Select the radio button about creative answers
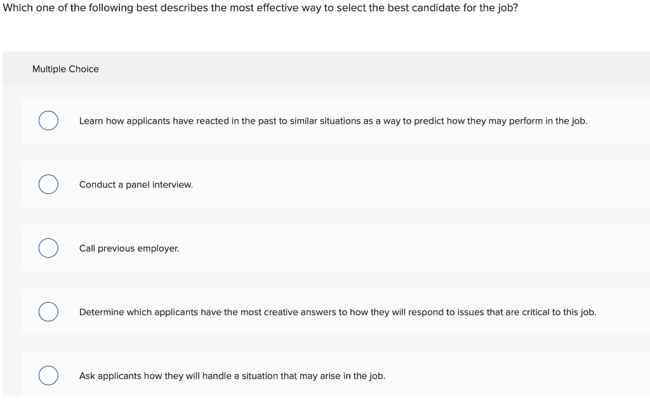Viewport: 650px width, 400px height. click(48, 312)
